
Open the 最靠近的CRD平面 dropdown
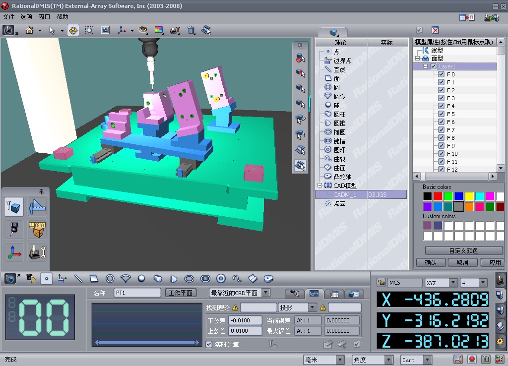(266, 293)
